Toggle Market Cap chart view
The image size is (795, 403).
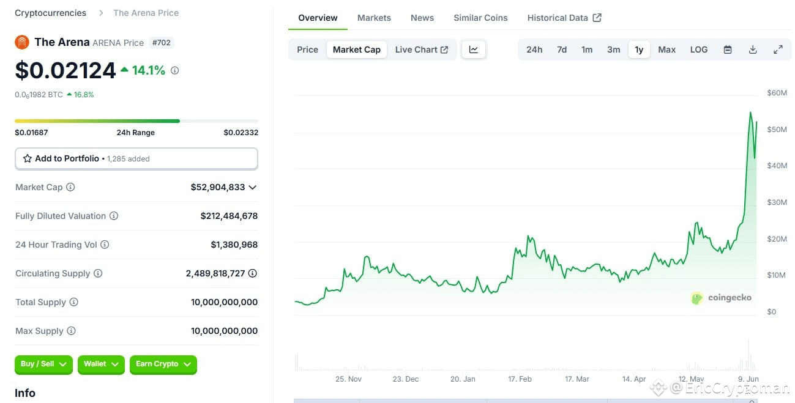point(357,50)
